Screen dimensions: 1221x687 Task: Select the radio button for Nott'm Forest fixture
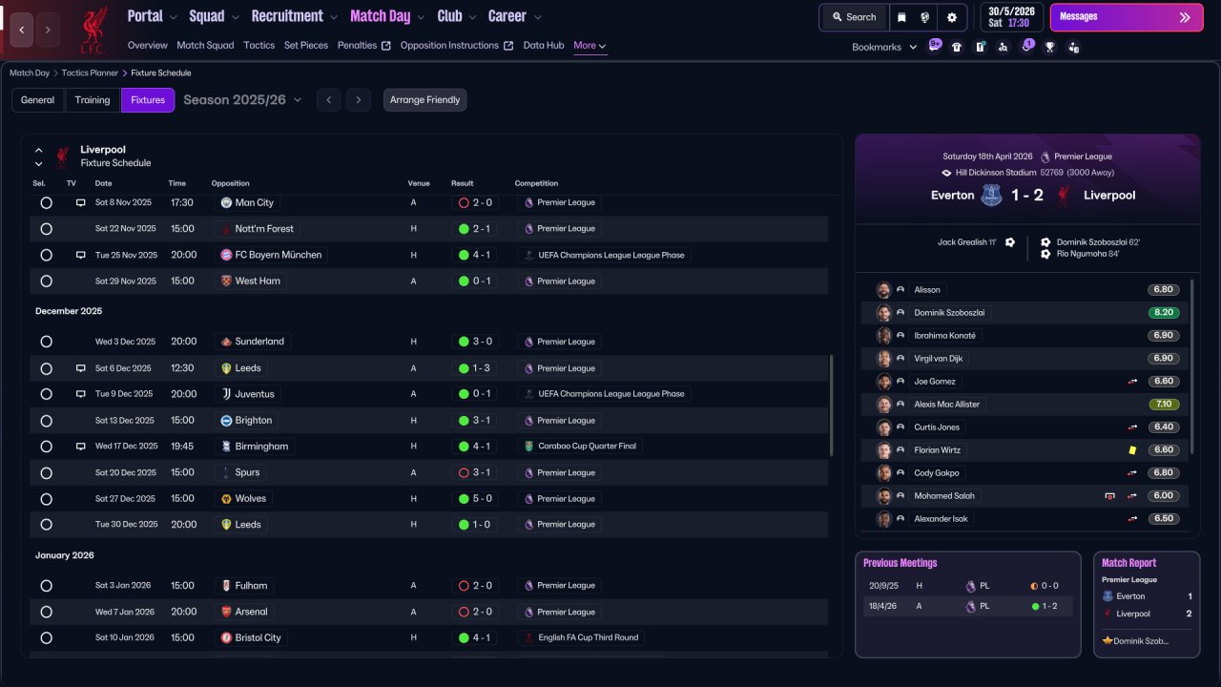tap(46, 229)
